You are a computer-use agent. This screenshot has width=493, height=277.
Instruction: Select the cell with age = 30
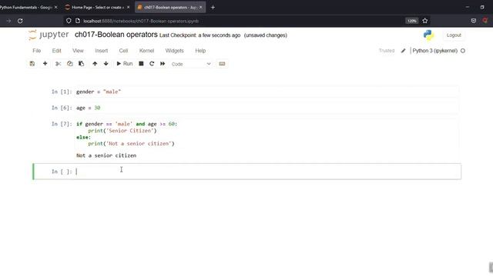pyautogui.click(x=267, y=108)
